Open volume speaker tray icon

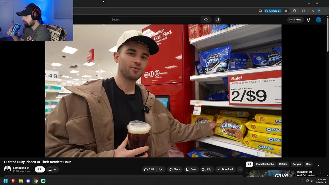point(312,181)
